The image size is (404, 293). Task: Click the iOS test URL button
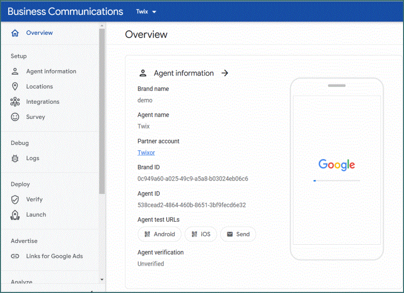201,234
